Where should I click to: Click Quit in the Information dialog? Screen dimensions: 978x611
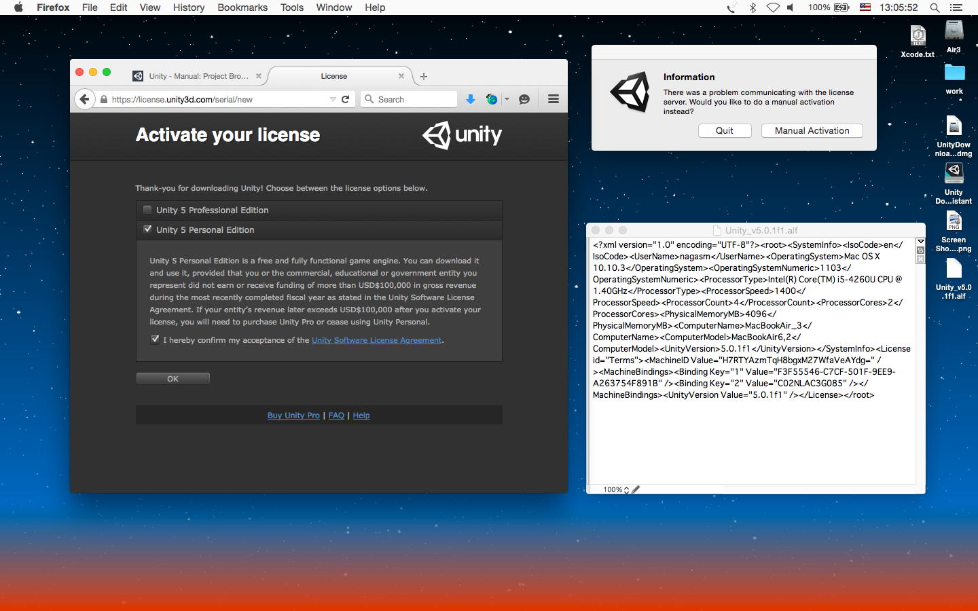click(725, 130)
